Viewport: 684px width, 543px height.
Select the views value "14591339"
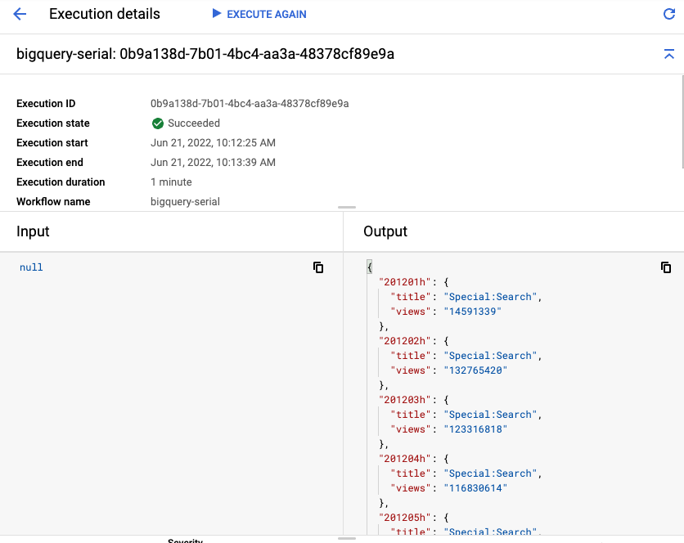tap(472, 312)
